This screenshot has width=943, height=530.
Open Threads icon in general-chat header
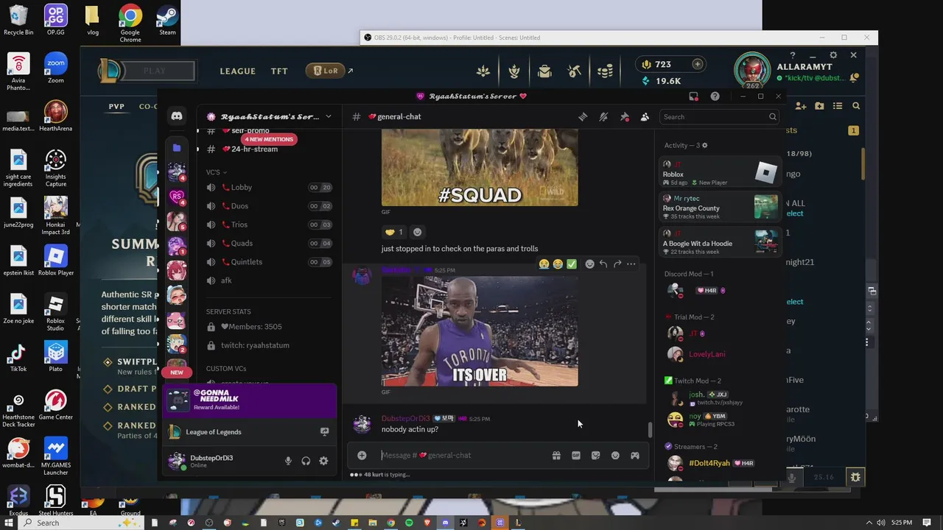583,116
